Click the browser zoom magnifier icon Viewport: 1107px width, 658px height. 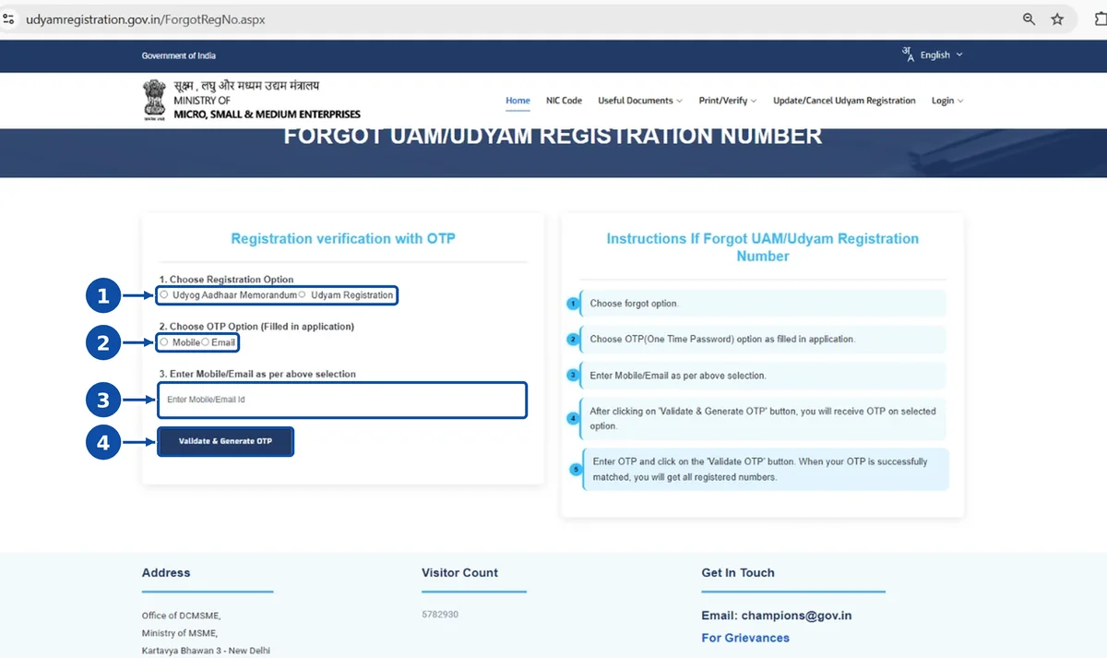(x=1029, y=19)
